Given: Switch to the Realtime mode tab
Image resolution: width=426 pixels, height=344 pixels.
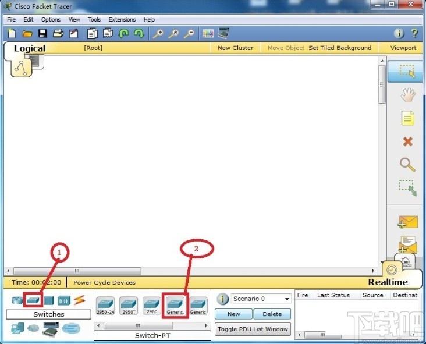Looking at the screenshot, I should [388, 282].
